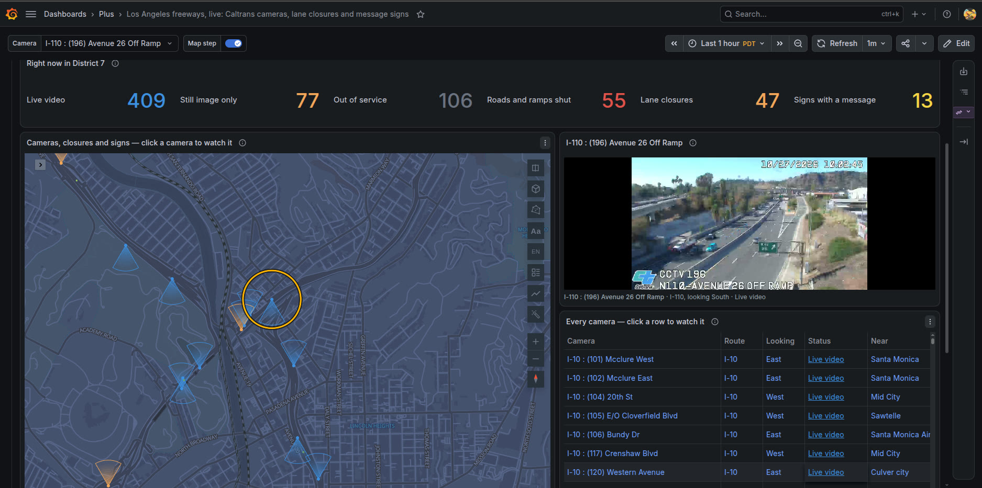Click the CCTV 196 camera image
This screenshot has width=982, height=488.
coord(749,223)
